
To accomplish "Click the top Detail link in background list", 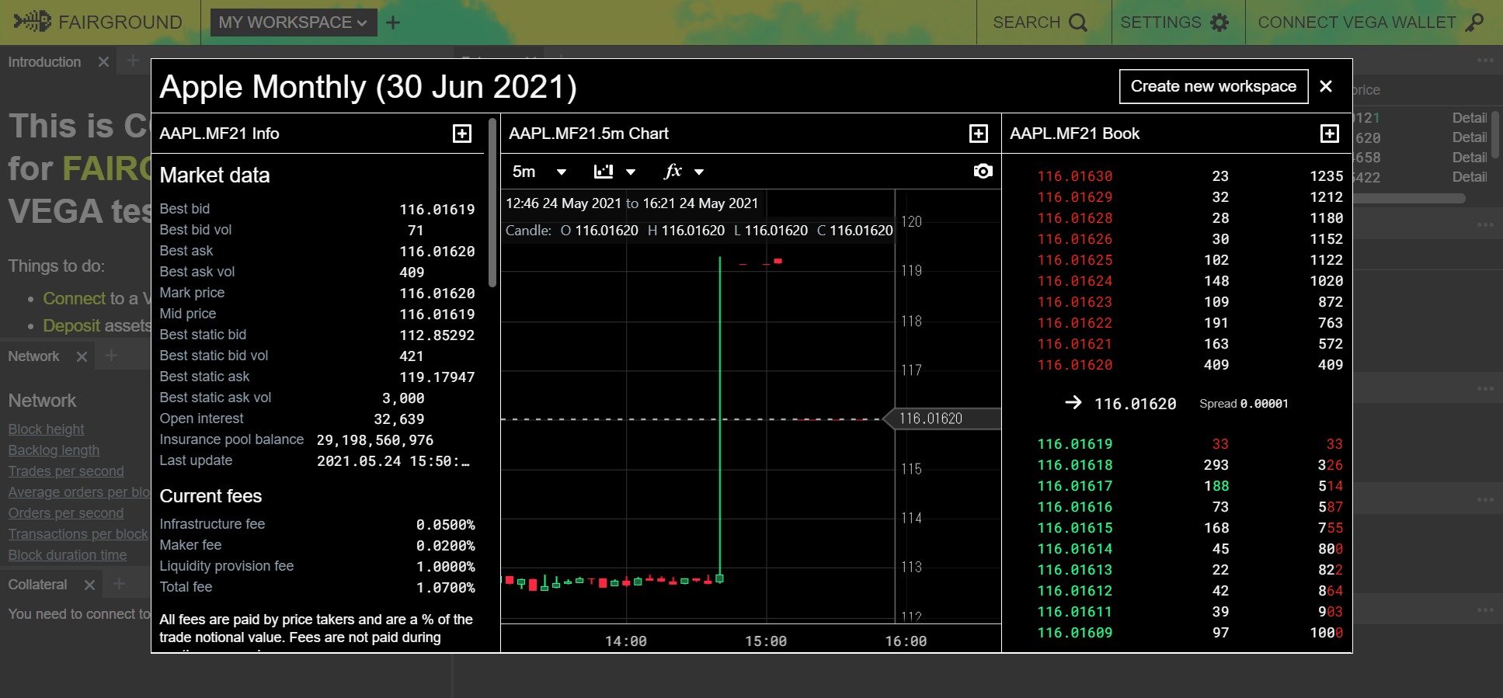I will [1470, 118].
